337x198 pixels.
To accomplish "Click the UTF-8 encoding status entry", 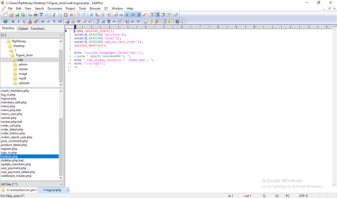I will (303, 196).
